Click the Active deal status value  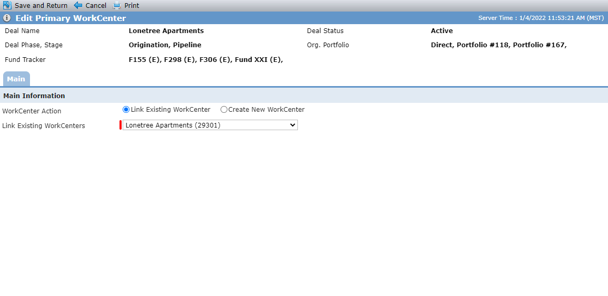point(442,31)
